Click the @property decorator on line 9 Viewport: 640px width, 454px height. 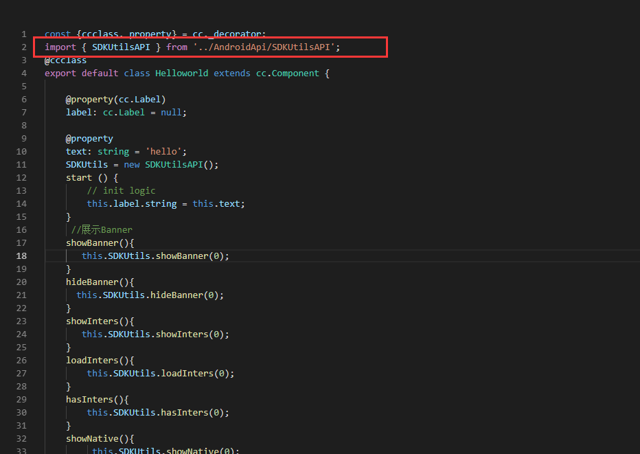pos(89,139)
